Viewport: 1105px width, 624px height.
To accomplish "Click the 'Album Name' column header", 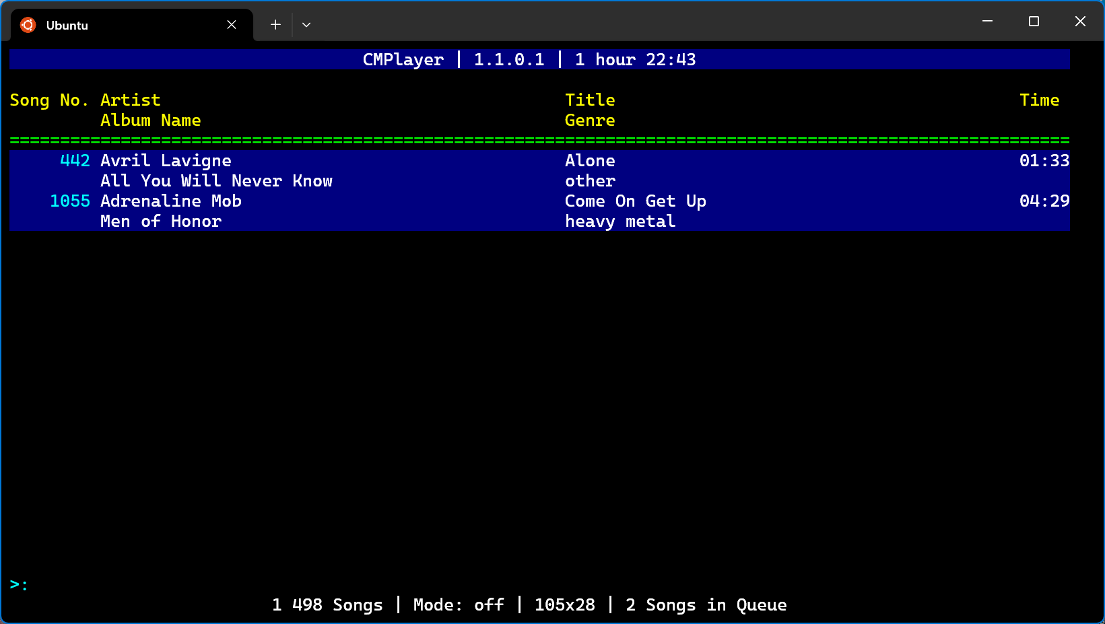I will [151, 120].
